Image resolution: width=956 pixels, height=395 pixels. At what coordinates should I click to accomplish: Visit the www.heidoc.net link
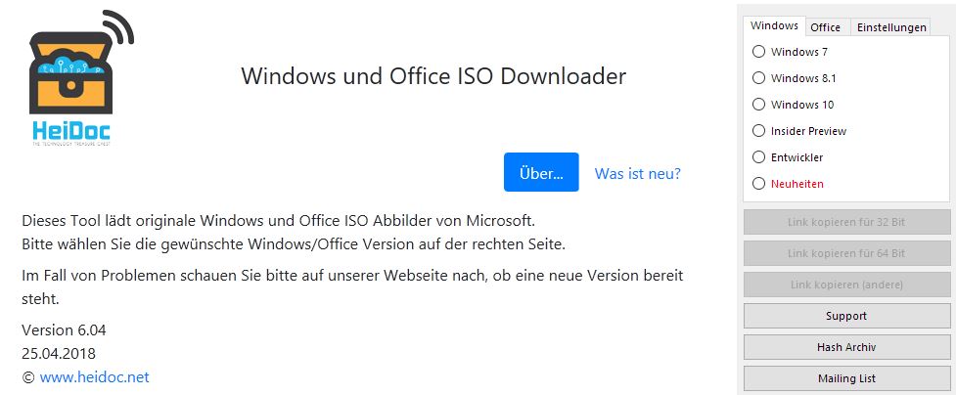tap(95, 377)
